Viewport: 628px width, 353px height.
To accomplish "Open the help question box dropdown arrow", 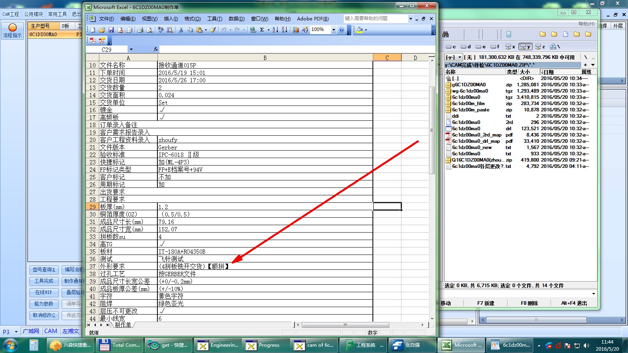I will pyautogui.click(x=411, y=18).
